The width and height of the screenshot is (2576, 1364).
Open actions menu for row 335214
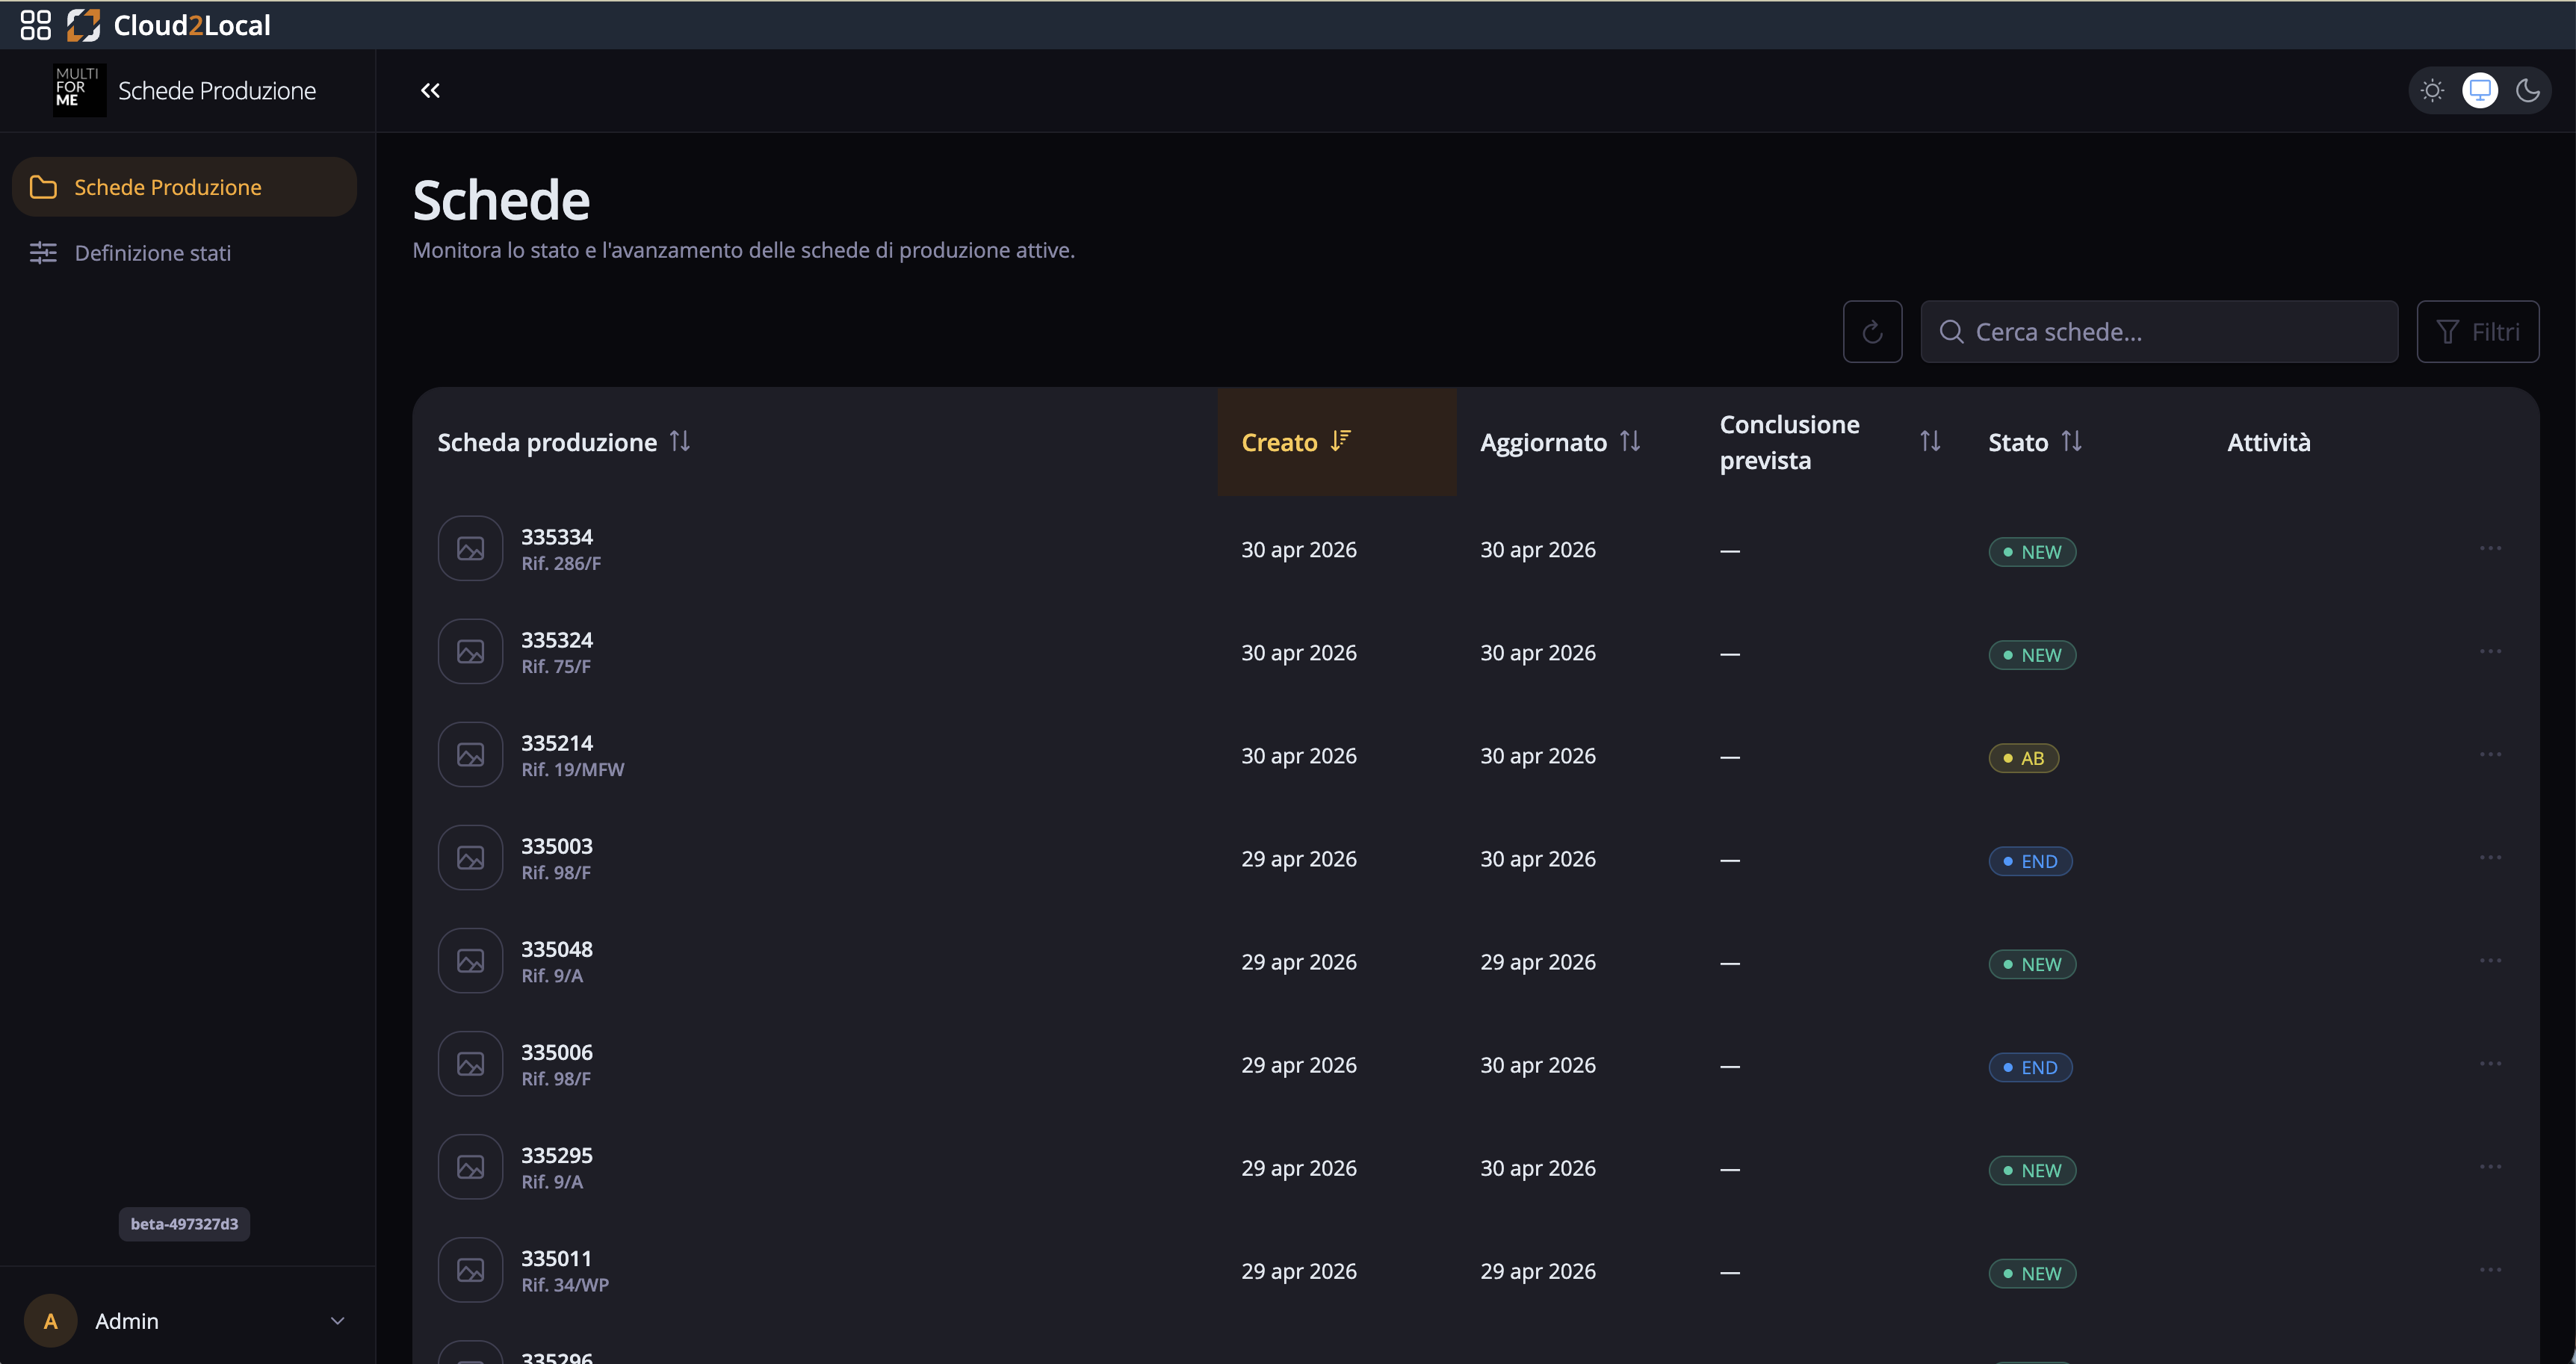pos(2490,754)
